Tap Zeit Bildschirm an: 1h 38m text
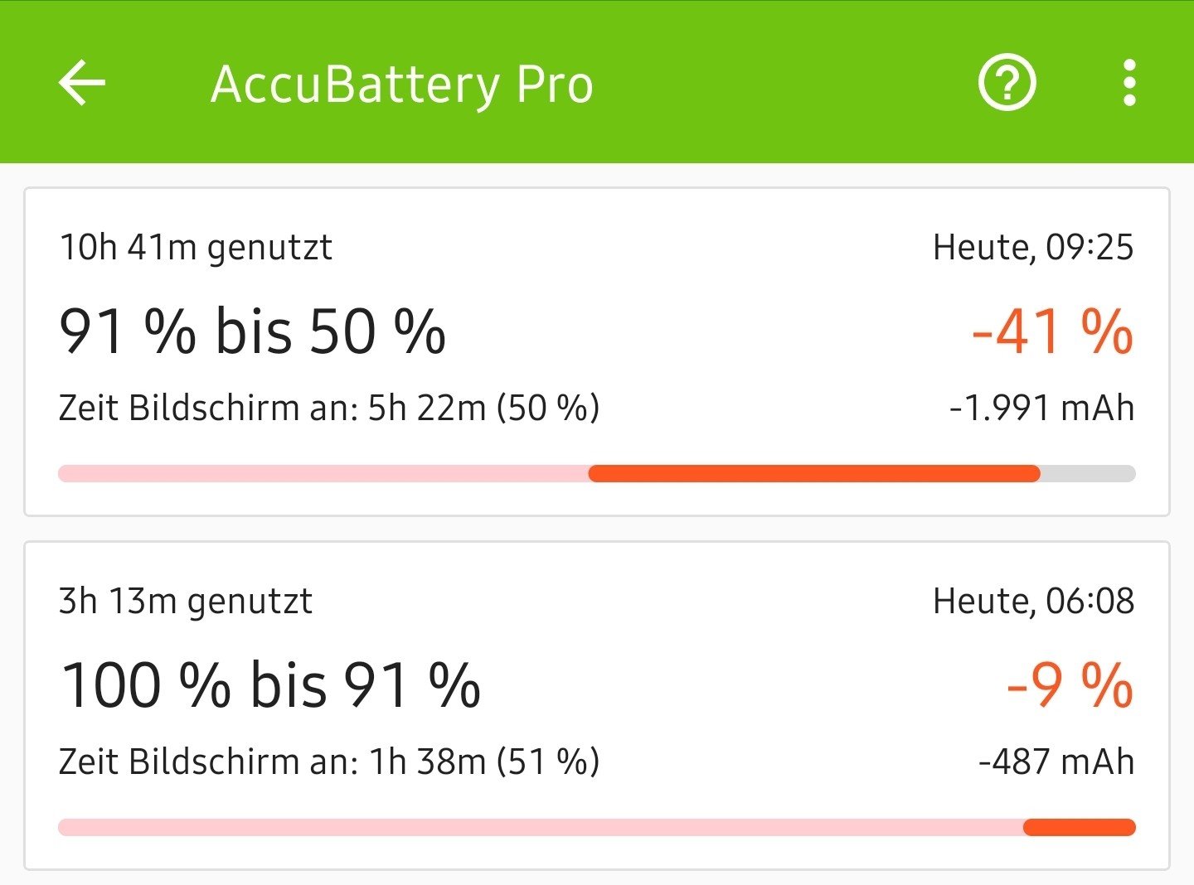The height and width of the screenshot is (885, 1194). coord(328,762)
